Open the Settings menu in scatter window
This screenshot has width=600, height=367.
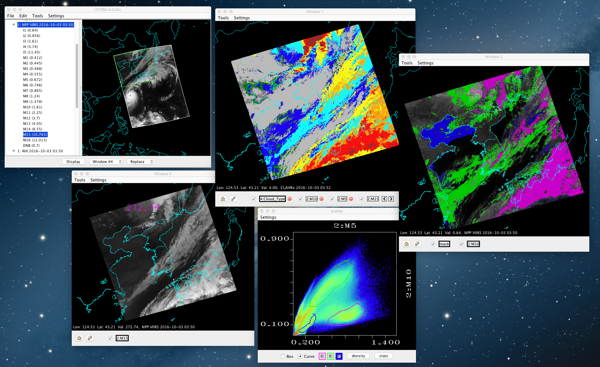(268, 217)
